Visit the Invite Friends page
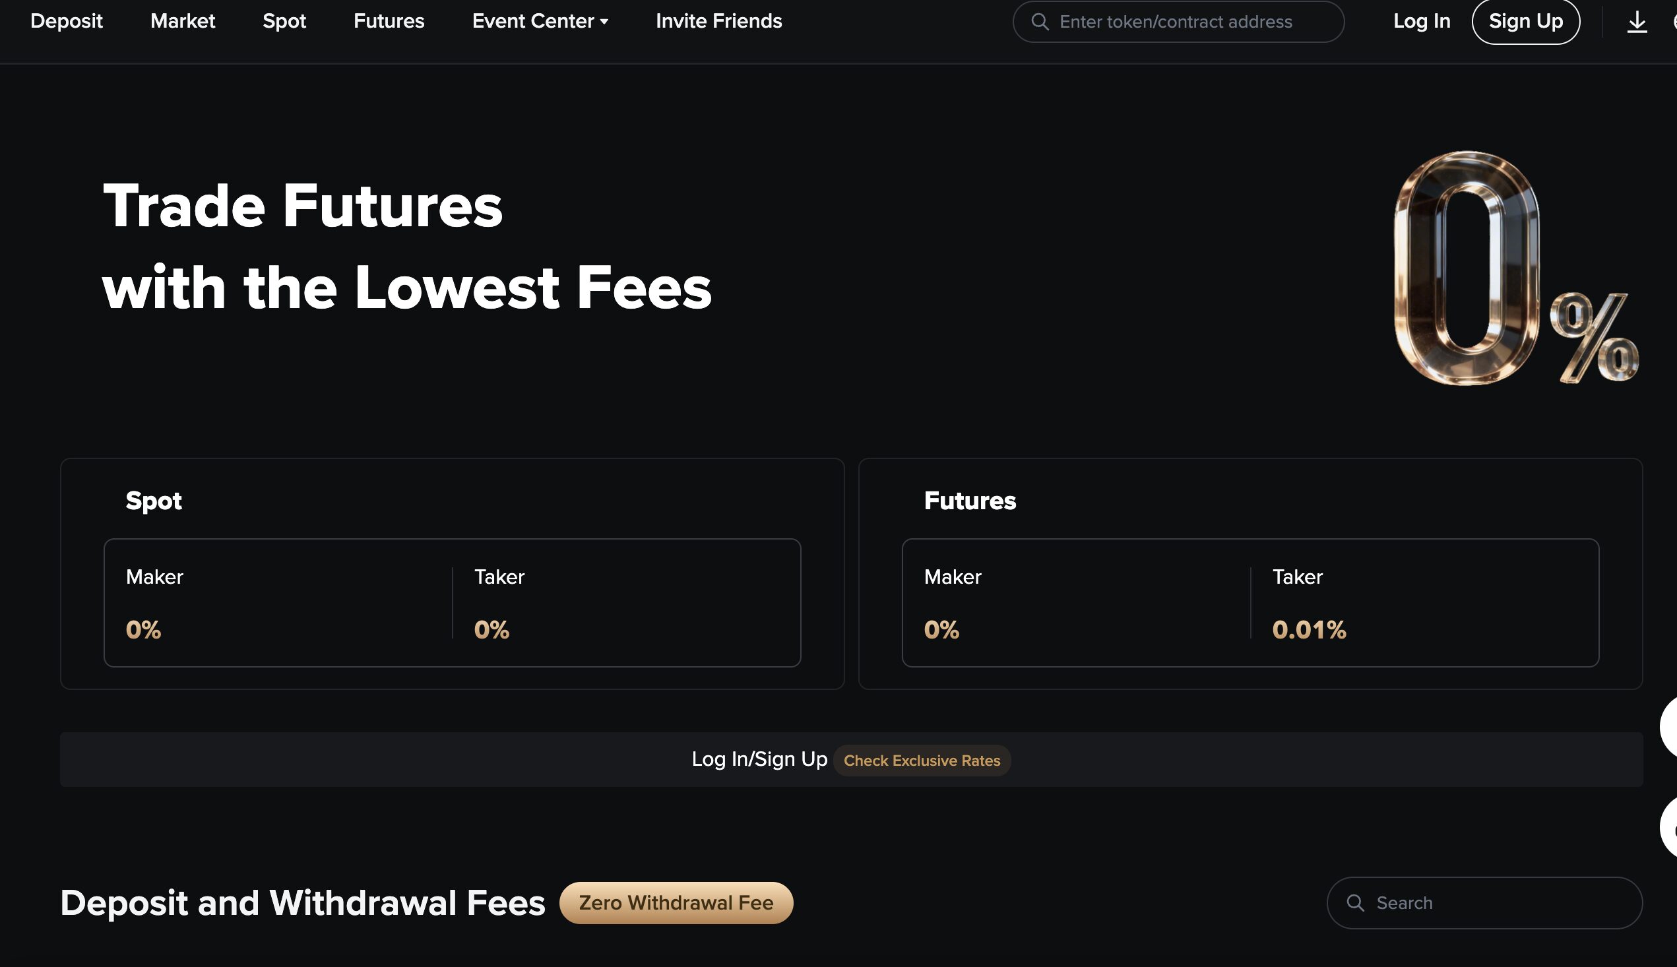Image resolution: width=1677 pixels, height=967 pixels. coord(718,20)
